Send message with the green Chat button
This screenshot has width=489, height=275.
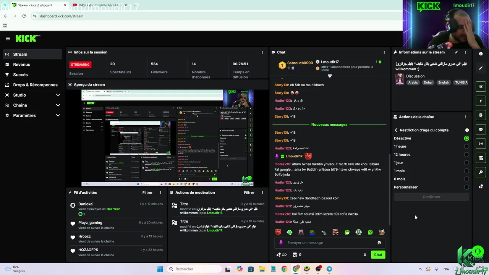tap(378, 255)
